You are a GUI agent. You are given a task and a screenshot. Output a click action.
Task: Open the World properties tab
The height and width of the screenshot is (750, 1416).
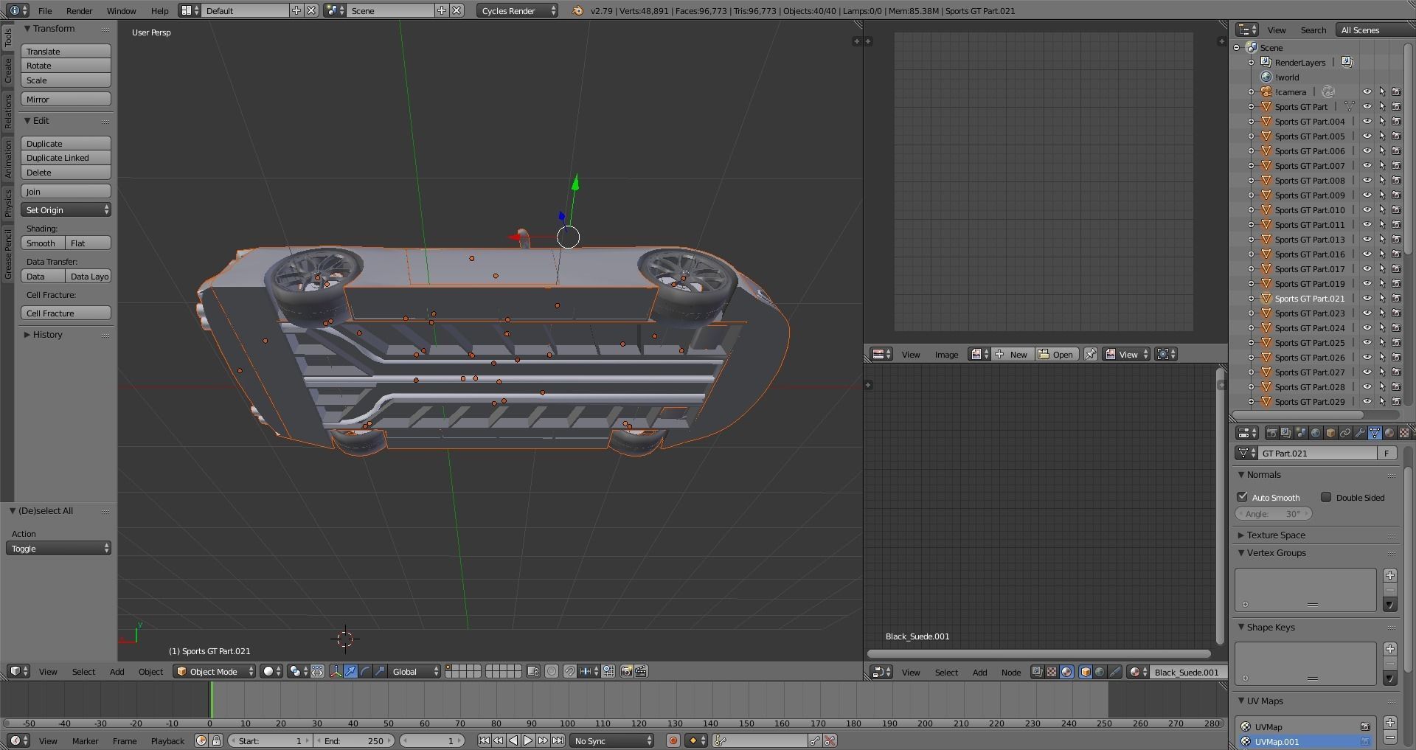[x=1316, y=433]
